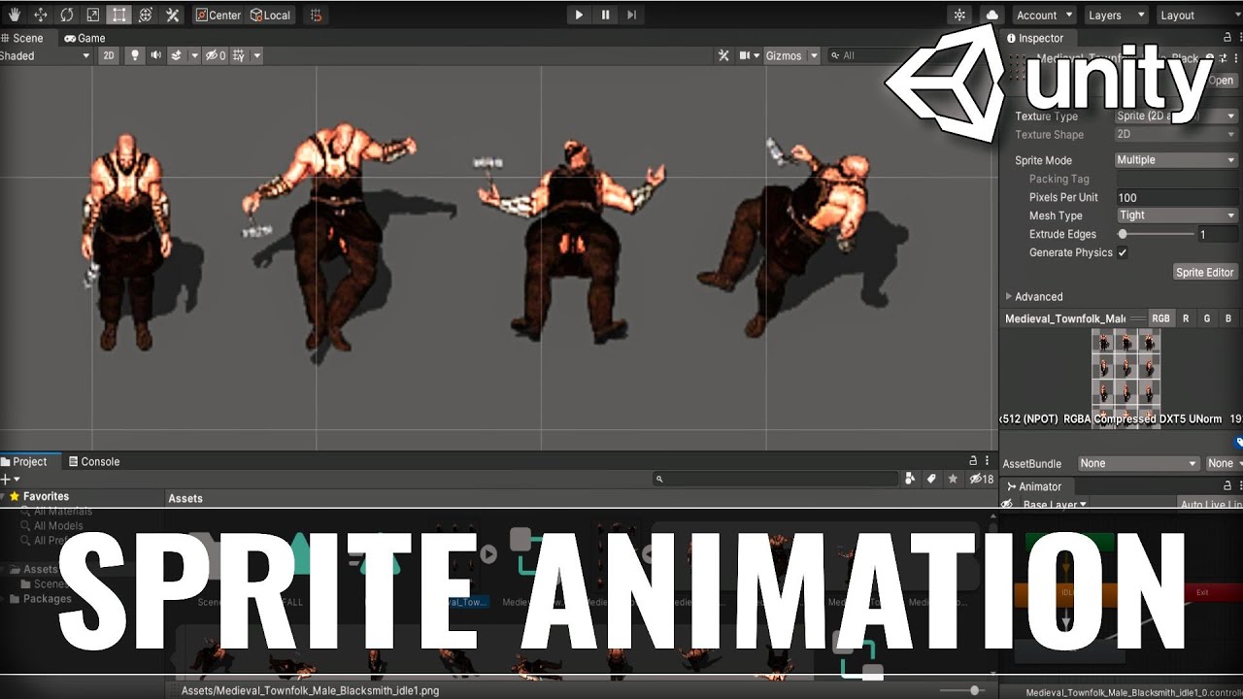Viewport: 1243px width, 699px height.
Task: Select the Rotate tool
Action: tap(65, 15)
